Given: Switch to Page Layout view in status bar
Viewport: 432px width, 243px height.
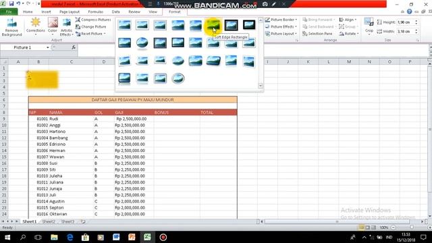Looking at the screenshot, I should (367, 227).
